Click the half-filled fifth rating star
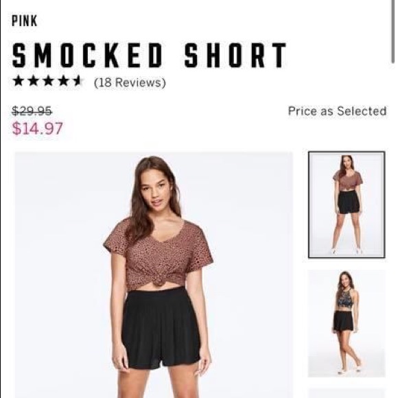Screen dimensions: 398x398 [x=78, y=81]
